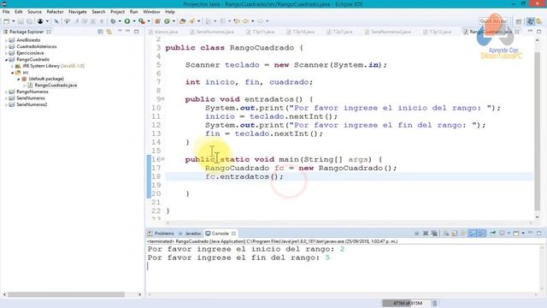
Task: Switch to the Javadoc tab
Action: click(190, 234)
